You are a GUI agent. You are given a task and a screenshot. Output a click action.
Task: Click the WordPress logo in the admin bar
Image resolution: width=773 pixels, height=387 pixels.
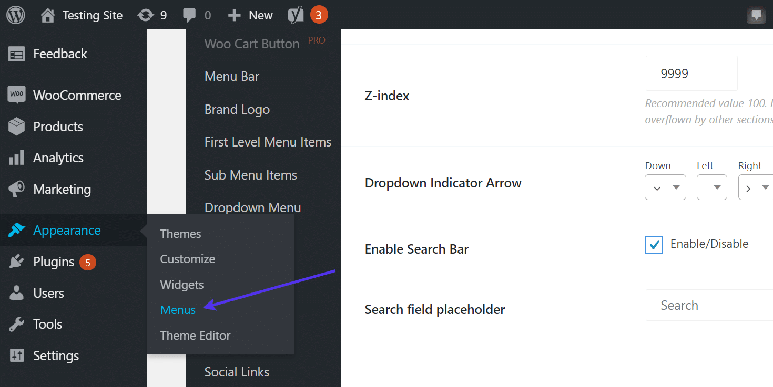pyautogui.click(x=15, y=15)
